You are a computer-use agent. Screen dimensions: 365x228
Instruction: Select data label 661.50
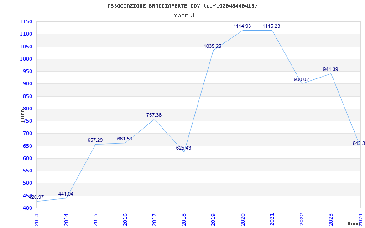(x=125, y=139)
